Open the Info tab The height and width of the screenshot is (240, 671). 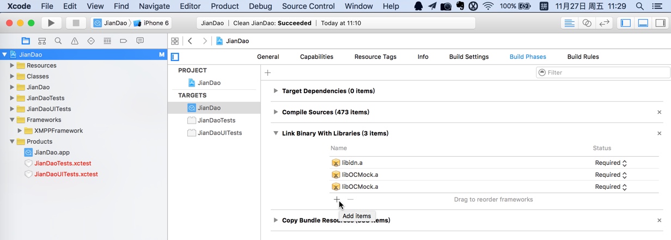tap(423, 57)
